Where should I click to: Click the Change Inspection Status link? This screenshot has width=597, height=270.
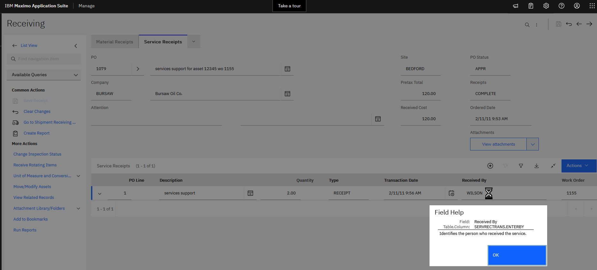[x=37, y=154]
